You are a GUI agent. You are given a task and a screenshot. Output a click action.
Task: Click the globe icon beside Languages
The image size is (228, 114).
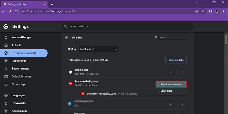(x=6, y=95)
